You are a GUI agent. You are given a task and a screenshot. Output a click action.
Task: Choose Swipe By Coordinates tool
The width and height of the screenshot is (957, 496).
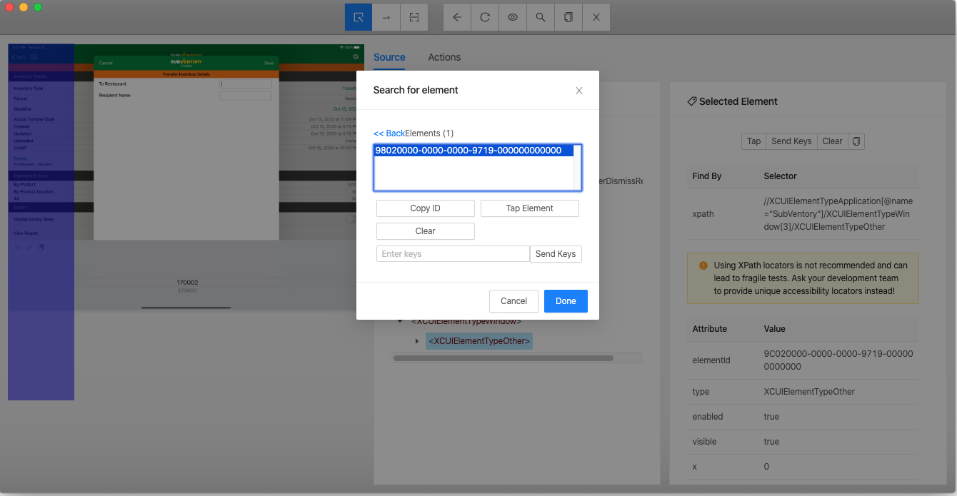(x=386, y=17)
